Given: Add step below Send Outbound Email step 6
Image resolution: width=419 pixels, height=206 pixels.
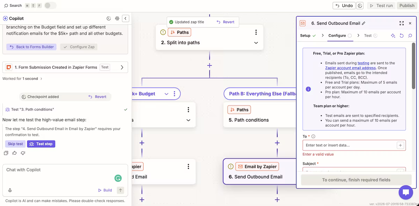Looking at the screenshot, I should point(277,200).
